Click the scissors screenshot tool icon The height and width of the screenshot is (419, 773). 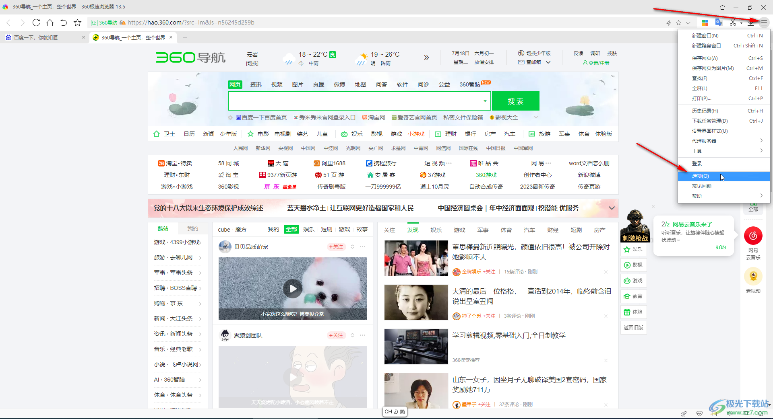click(x=733, y=23)
